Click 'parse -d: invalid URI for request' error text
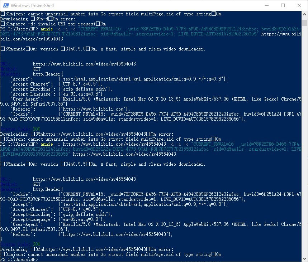This screenshot has height=262, width=308. coord(53,24)
